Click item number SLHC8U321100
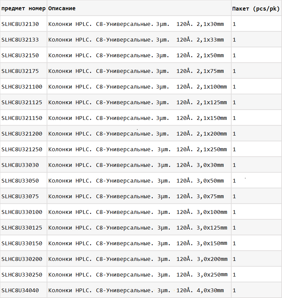This screenshot has width=282, height=298. [x=22, y=87]
